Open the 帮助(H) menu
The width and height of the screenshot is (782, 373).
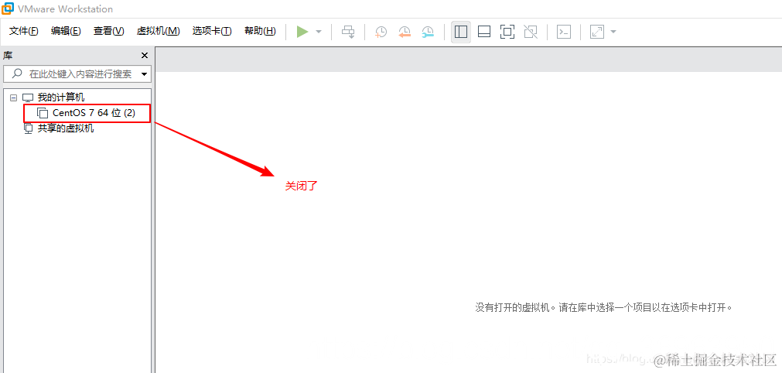point(260,32)
